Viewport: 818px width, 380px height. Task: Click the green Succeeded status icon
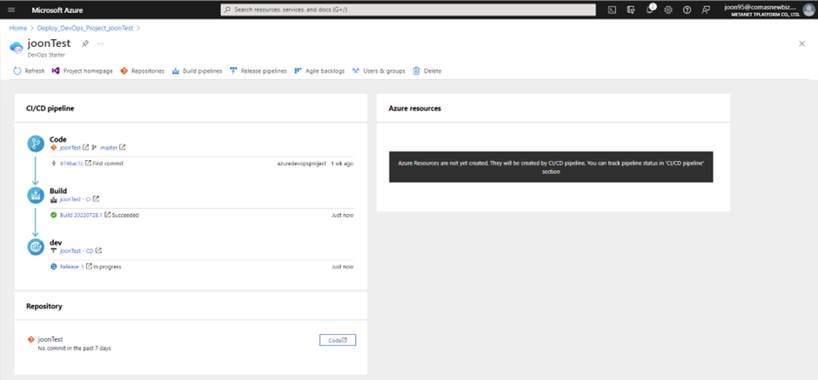(x=53, y=215)
